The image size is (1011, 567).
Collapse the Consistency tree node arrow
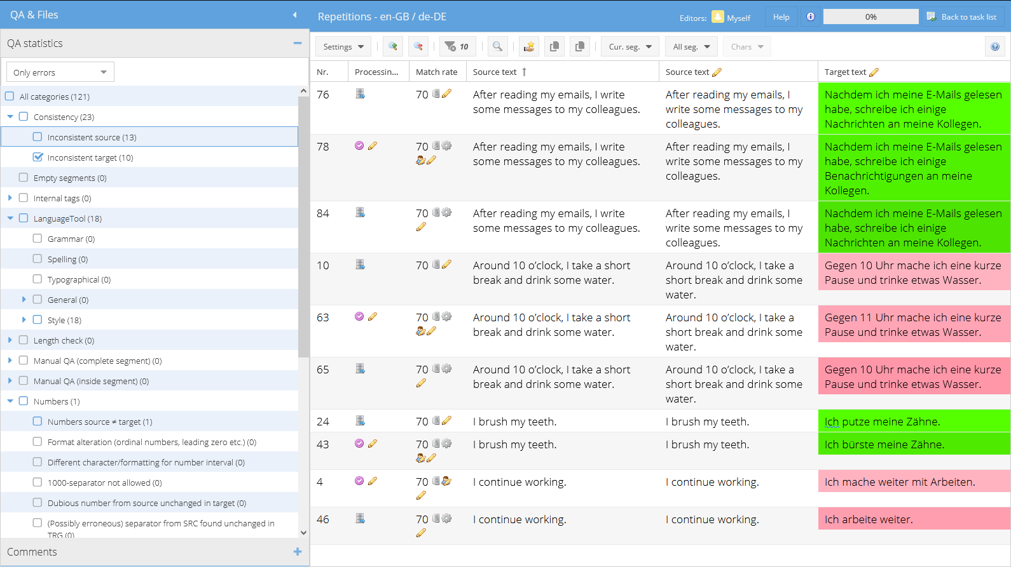(x=10, y=116)
